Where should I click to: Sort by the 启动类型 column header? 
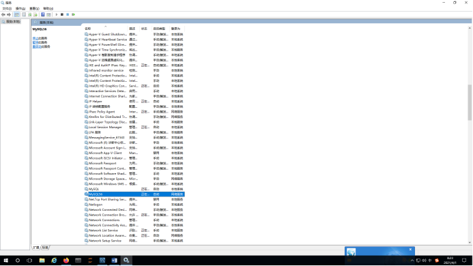[x=161, y=29]
